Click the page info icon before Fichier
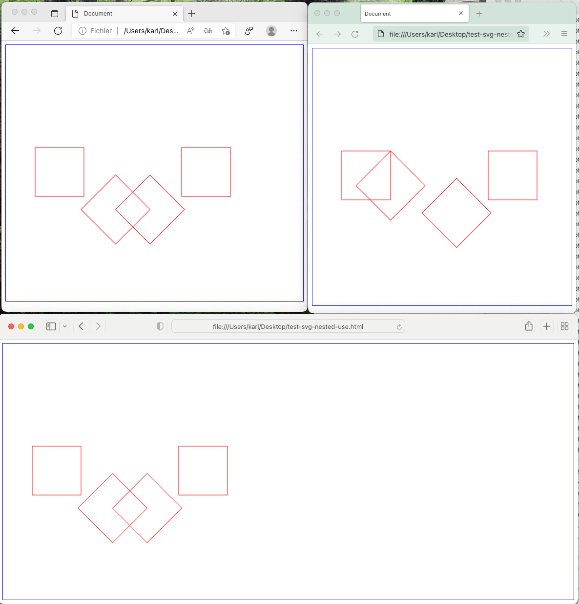The image size is (579, 604). click(82, 30)
